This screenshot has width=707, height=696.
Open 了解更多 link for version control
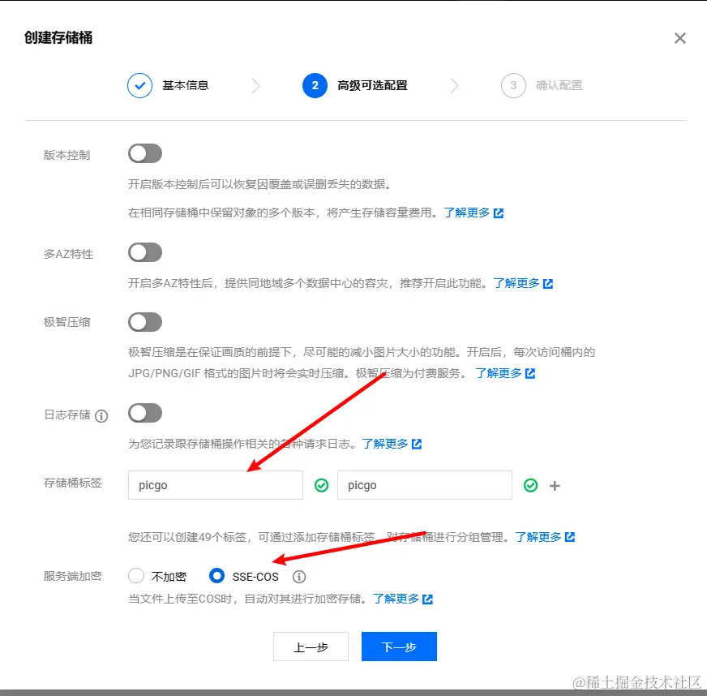467,213
